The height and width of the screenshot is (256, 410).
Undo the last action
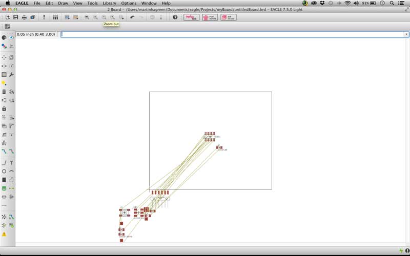click(x=132, y=17)
